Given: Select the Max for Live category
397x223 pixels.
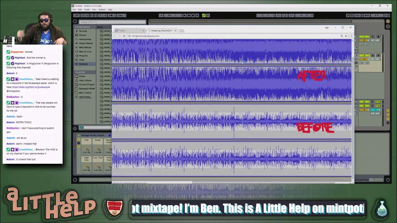Looking at the screenshot, I should pyautogui.click(x=86, y=51).
